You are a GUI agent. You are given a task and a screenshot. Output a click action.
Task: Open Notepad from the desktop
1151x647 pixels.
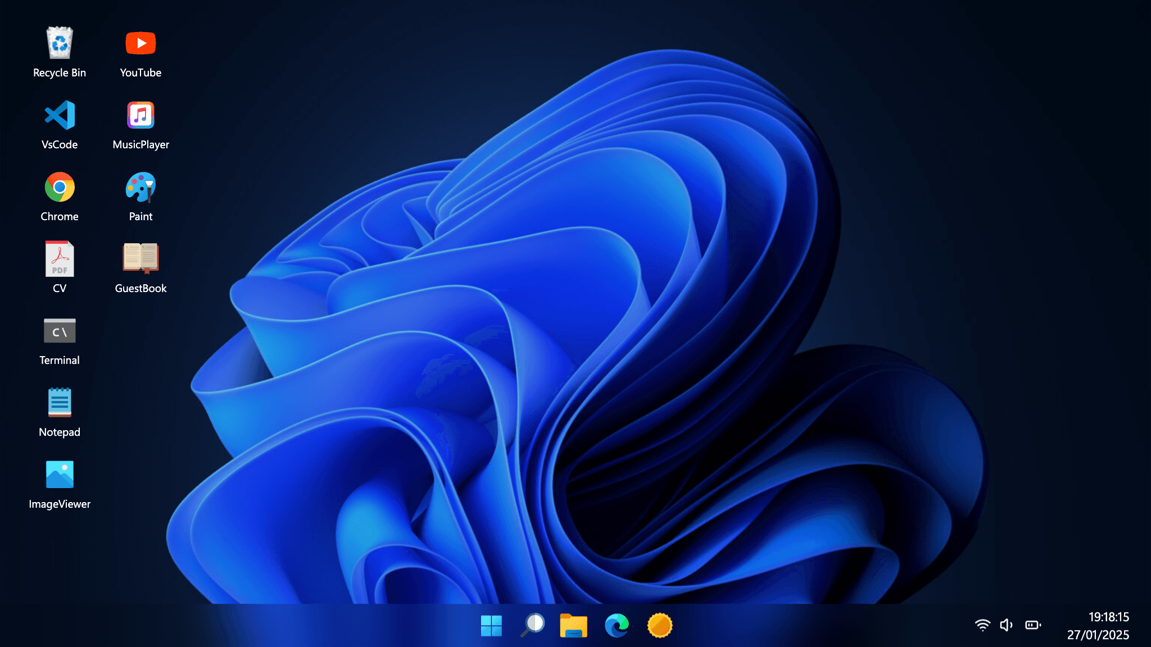60,402
